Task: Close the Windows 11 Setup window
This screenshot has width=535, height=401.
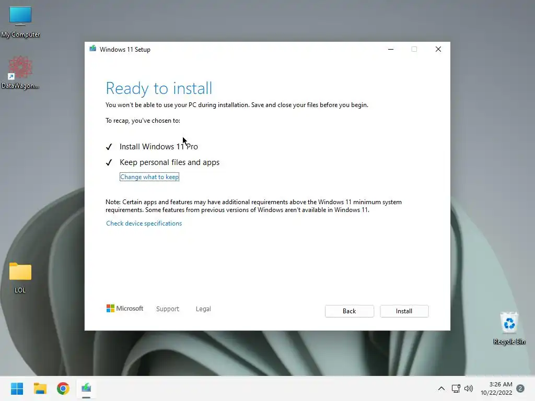Action: [x=438, y=50]
